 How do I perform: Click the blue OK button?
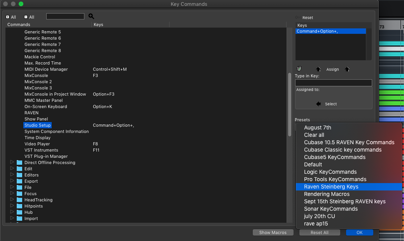pos(359,232)
